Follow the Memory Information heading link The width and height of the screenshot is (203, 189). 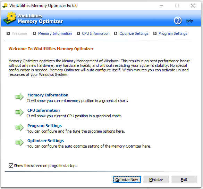coord(48,95)
